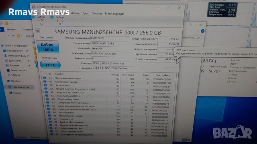Viewport: 257px width, 144px height.
Task: Click search magnifier in background Explorer window
Action: coord(198,38)
